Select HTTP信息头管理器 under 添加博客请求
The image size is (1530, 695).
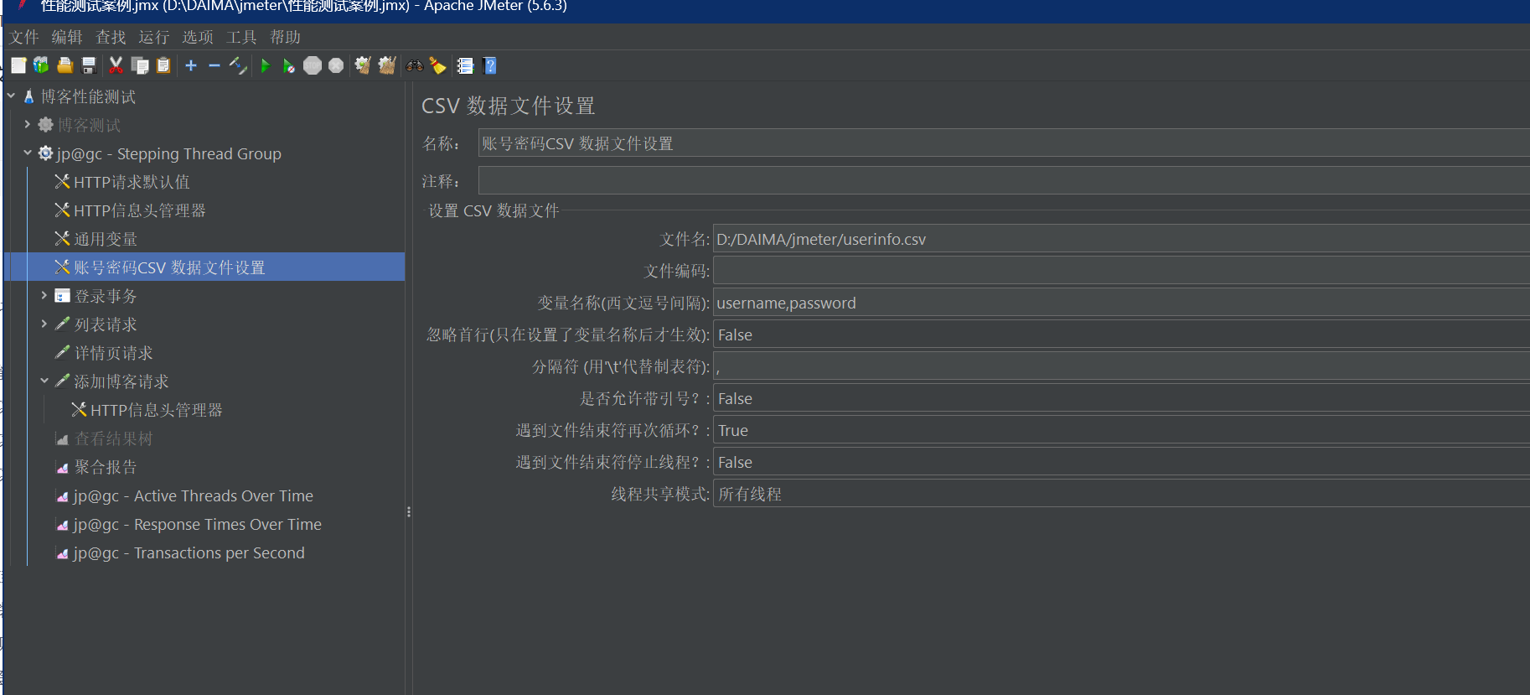click(x=157, y=410)
